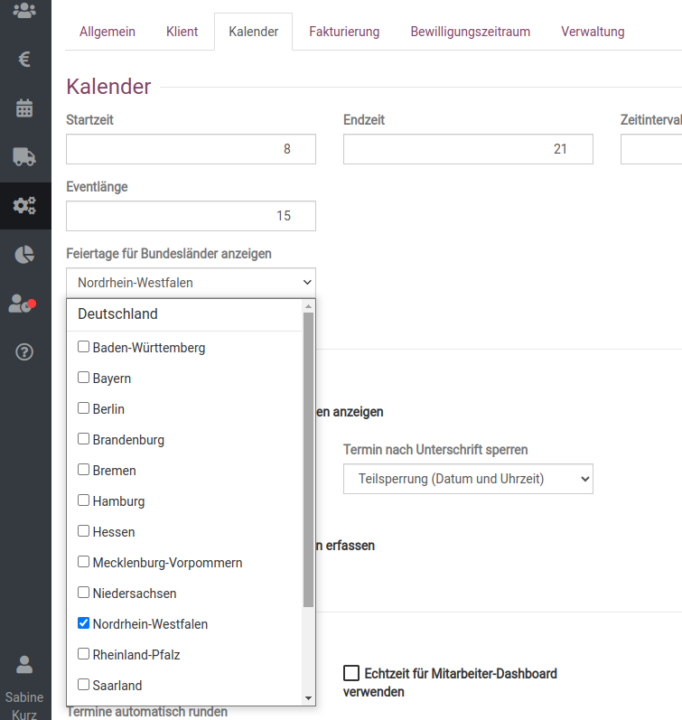
Task: Click the list scroll-down arrow
Action: [308, 698]
